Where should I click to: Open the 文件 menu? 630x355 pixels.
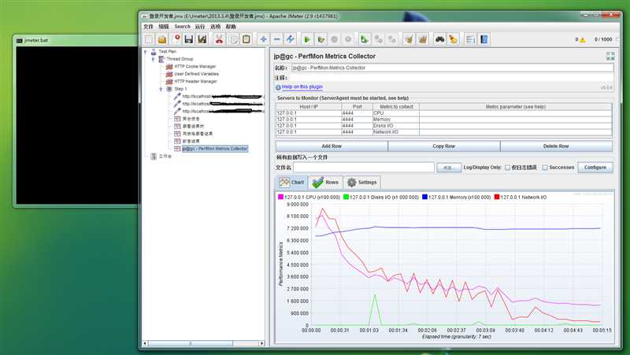coord(148,27)
